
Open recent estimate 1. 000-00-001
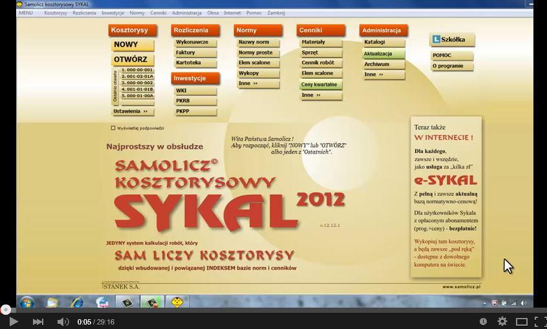point(137,70)
